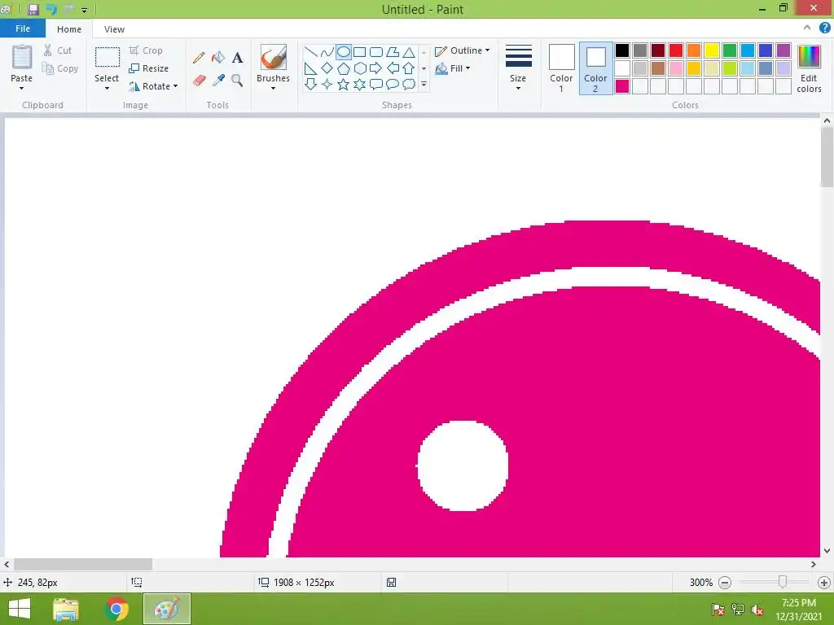The height and width of the screenshot is (625, 834).
Task: Open the Paste dropdown arrow
Action: pos(21,88)
